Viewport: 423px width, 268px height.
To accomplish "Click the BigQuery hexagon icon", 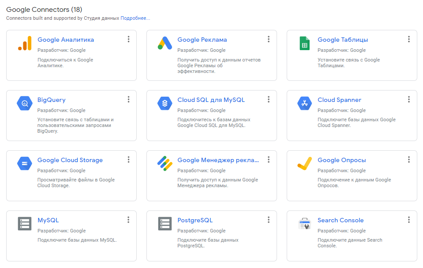I will [25, 103].
